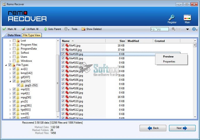The height and width of the screenshot is (140, 200).
Task: Click the Next button
Action: point(182,128)
